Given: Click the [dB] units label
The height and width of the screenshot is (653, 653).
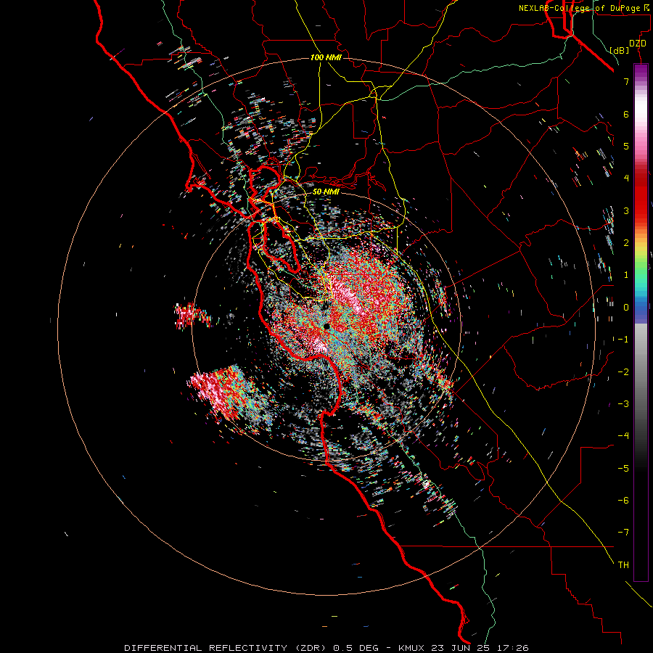Looking at the screenshot, I should click(620, 50).
